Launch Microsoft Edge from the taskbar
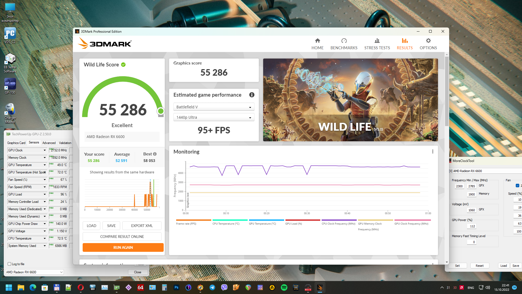 point(33,287)
